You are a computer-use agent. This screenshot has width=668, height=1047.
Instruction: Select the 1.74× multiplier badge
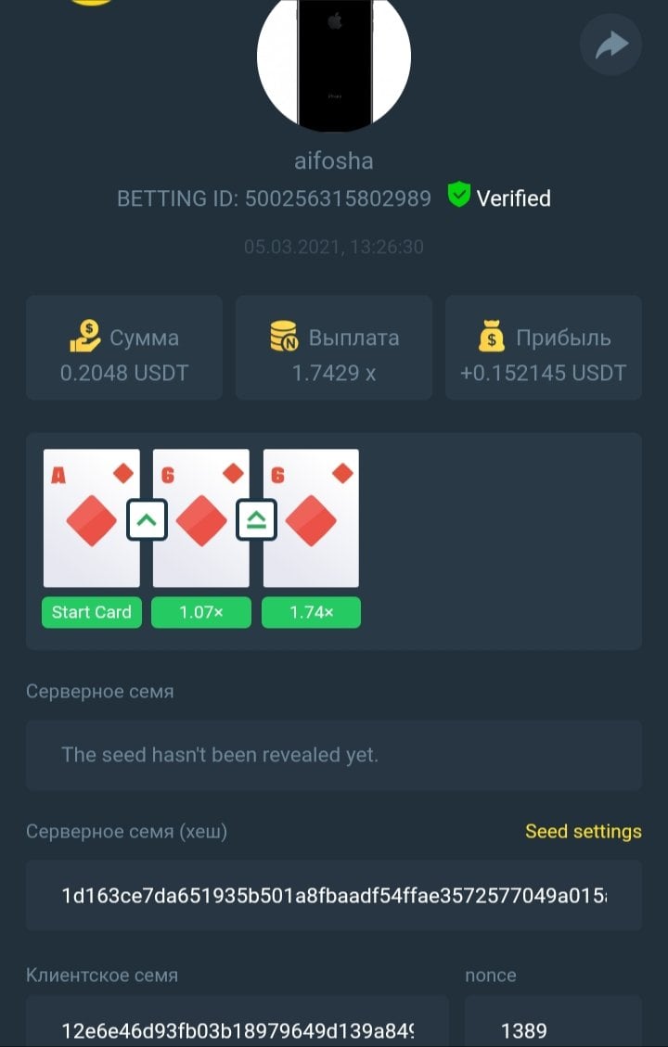tap(311, 612)
